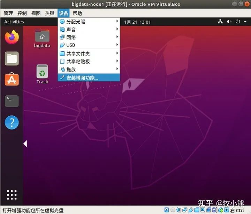Select the Trash desktop icon
The width and height of the screenshot is (251, 214).
click(42, 74)
